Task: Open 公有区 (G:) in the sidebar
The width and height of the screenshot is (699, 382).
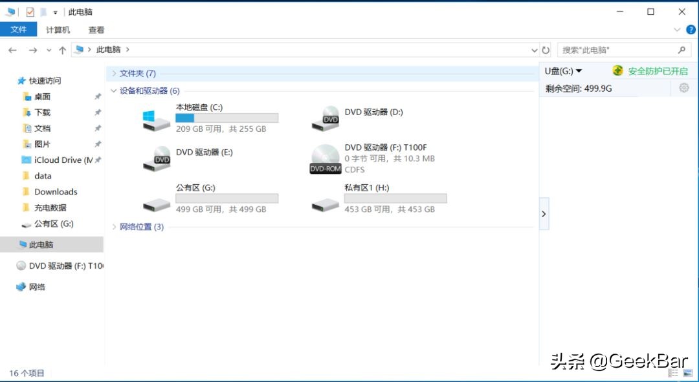Action: [54, 224]
